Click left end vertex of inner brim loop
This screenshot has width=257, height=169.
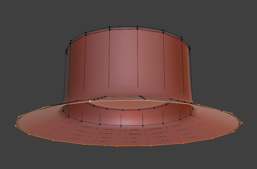click(x=63, y=111)
